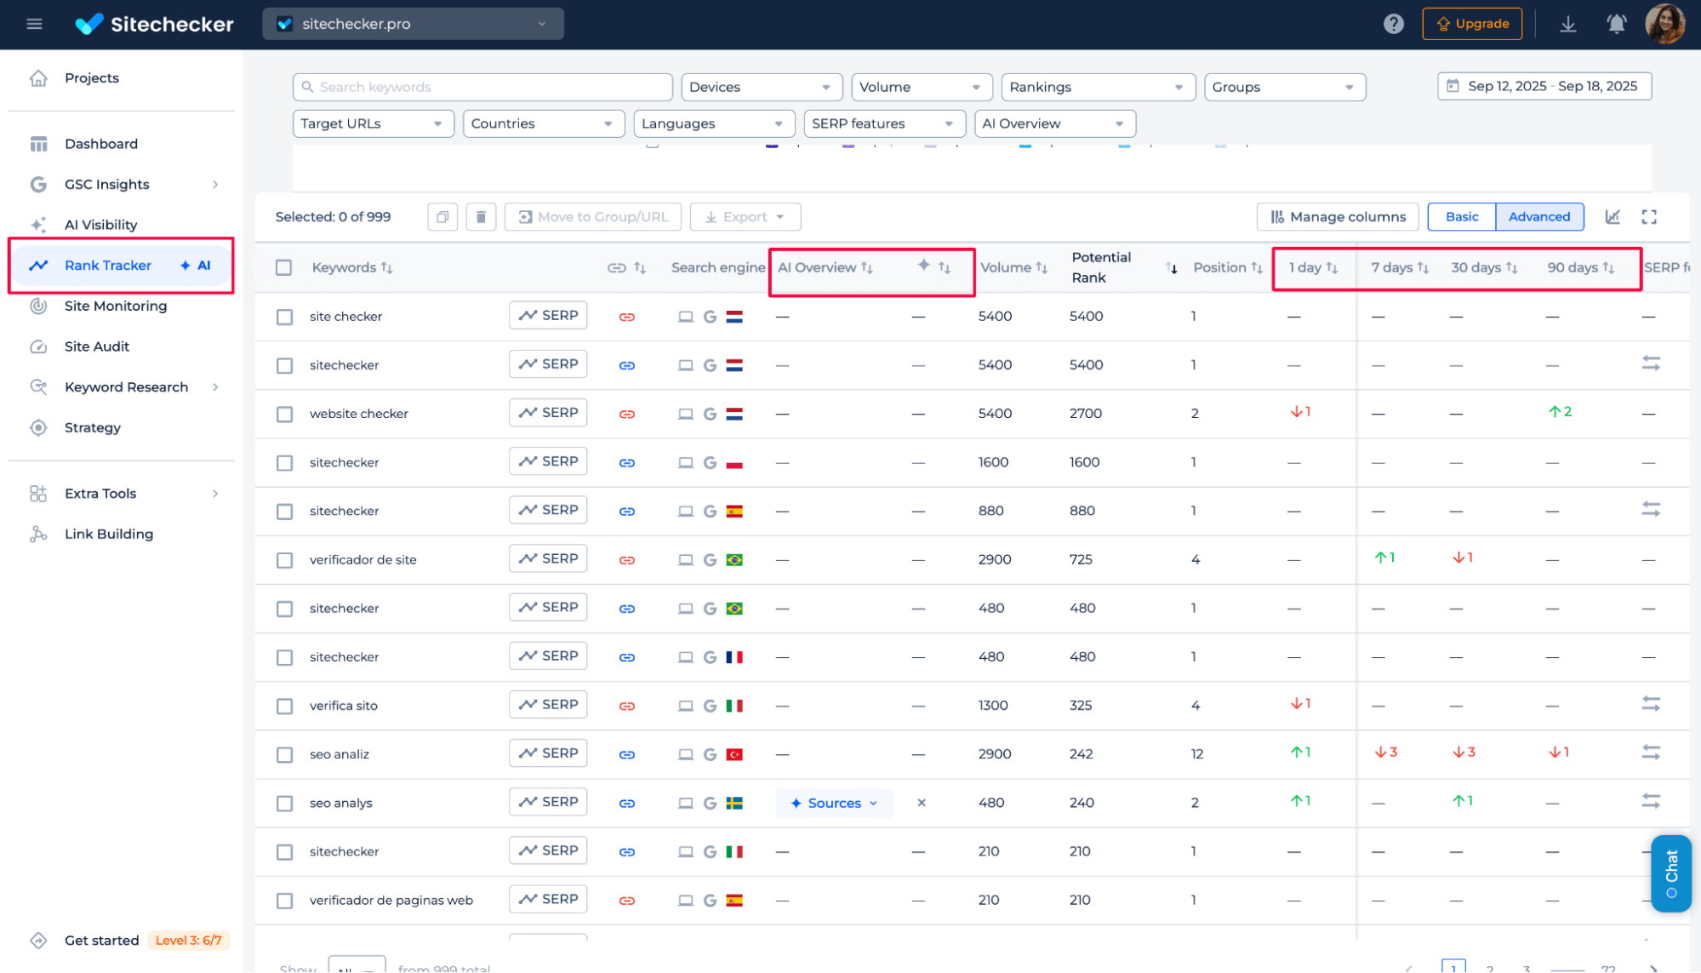The image size is (1701, 973).
Task: Click Move to Group/URL button
Action: point(593,217)
